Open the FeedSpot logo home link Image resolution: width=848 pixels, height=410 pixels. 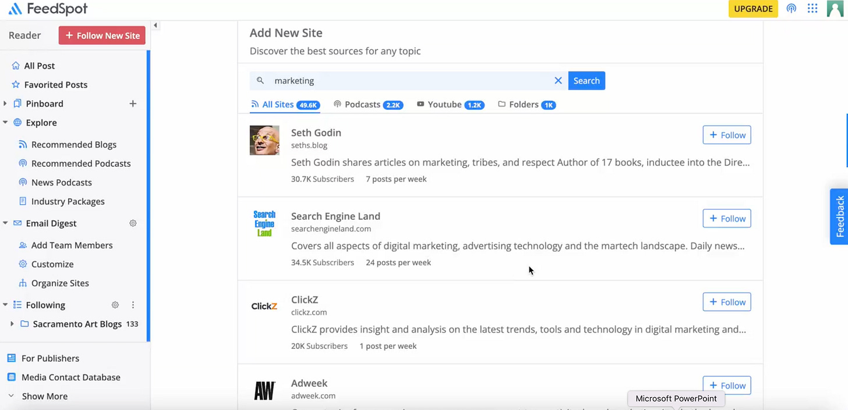pyautogui.click(x=48, y=9)
